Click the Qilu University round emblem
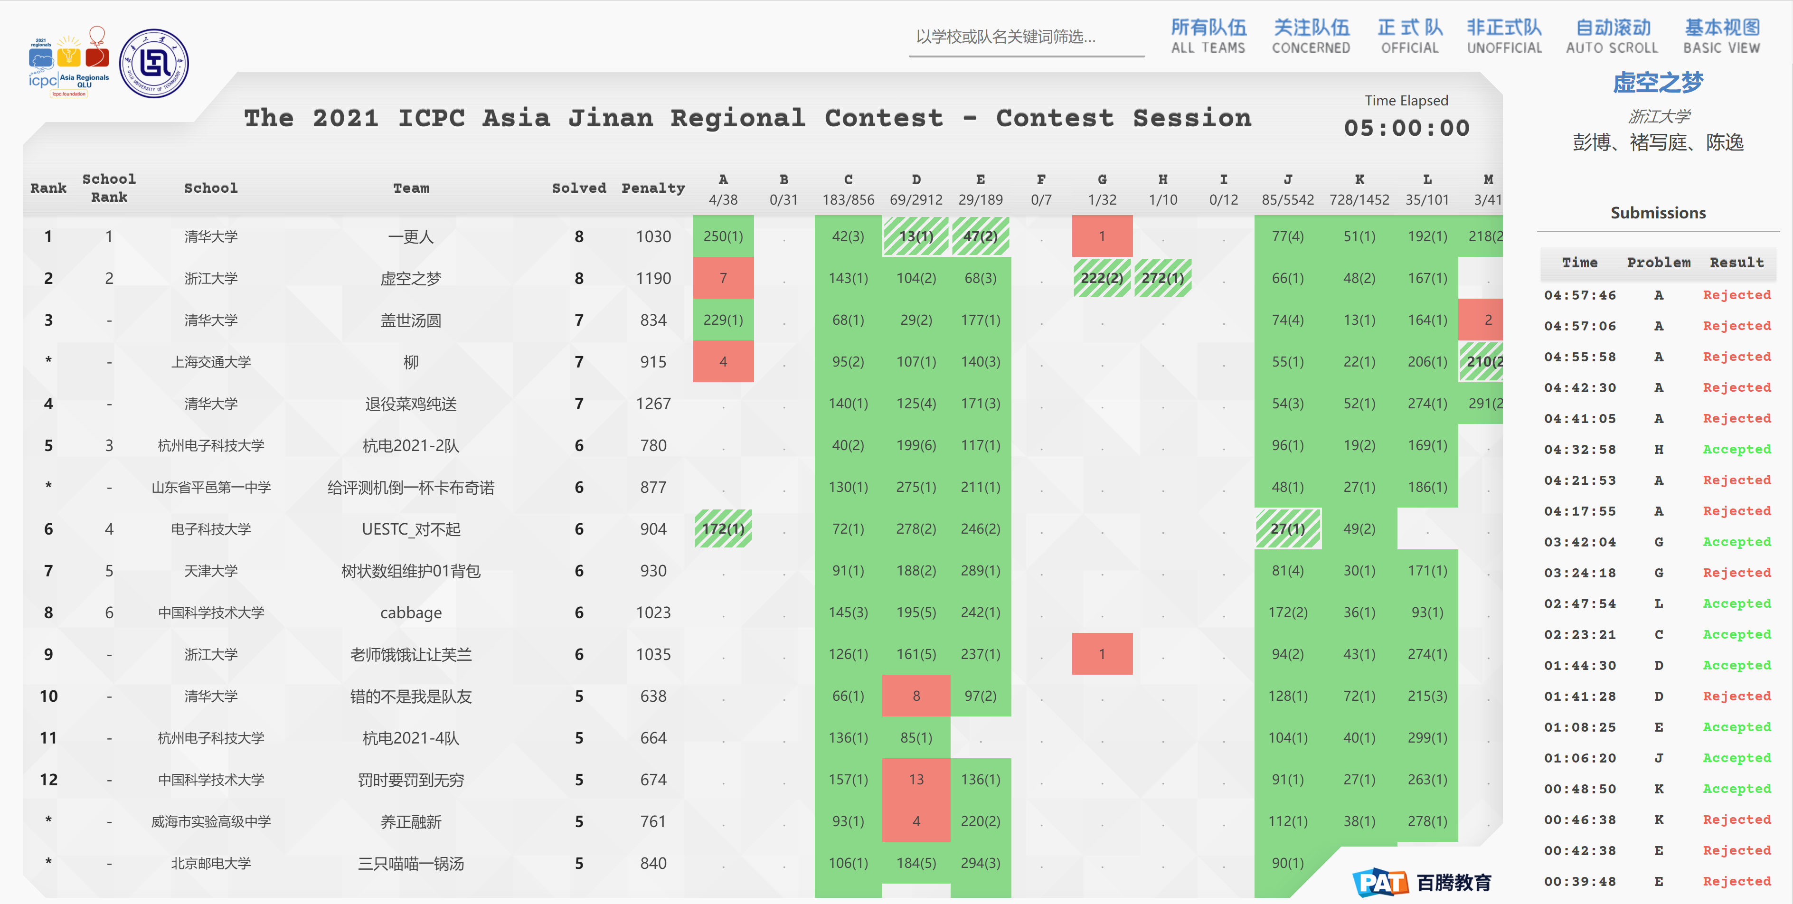The width and height of the screenshot is (1793, 904). click(154, 63)
